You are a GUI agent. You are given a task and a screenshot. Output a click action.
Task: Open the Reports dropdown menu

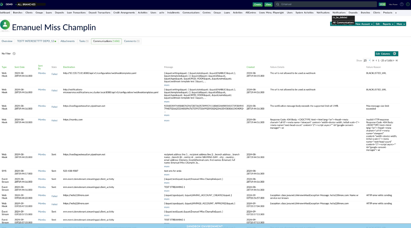(388, 24)
